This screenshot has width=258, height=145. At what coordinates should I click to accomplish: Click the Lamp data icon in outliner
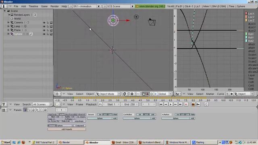(x=25, y=26)
